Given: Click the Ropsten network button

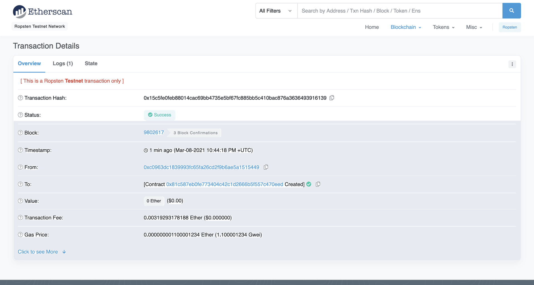Looking at the screenshot, I should pos(510,27).
